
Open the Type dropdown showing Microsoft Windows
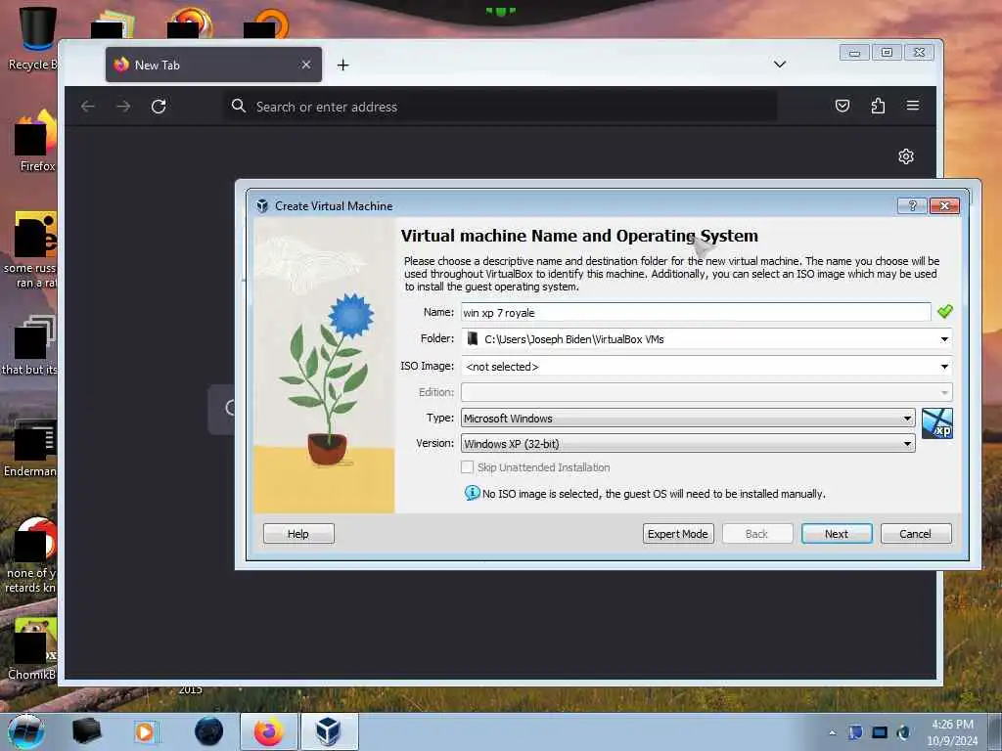point(688,419)
